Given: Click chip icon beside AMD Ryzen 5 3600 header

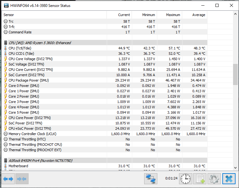Looking at the screenshot, I should pyautogui.click(x=6, y=43).
